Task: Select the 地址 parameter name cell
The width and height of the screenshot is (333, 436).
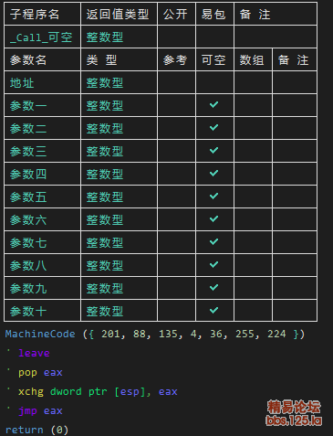Action: tap(43, 82)
